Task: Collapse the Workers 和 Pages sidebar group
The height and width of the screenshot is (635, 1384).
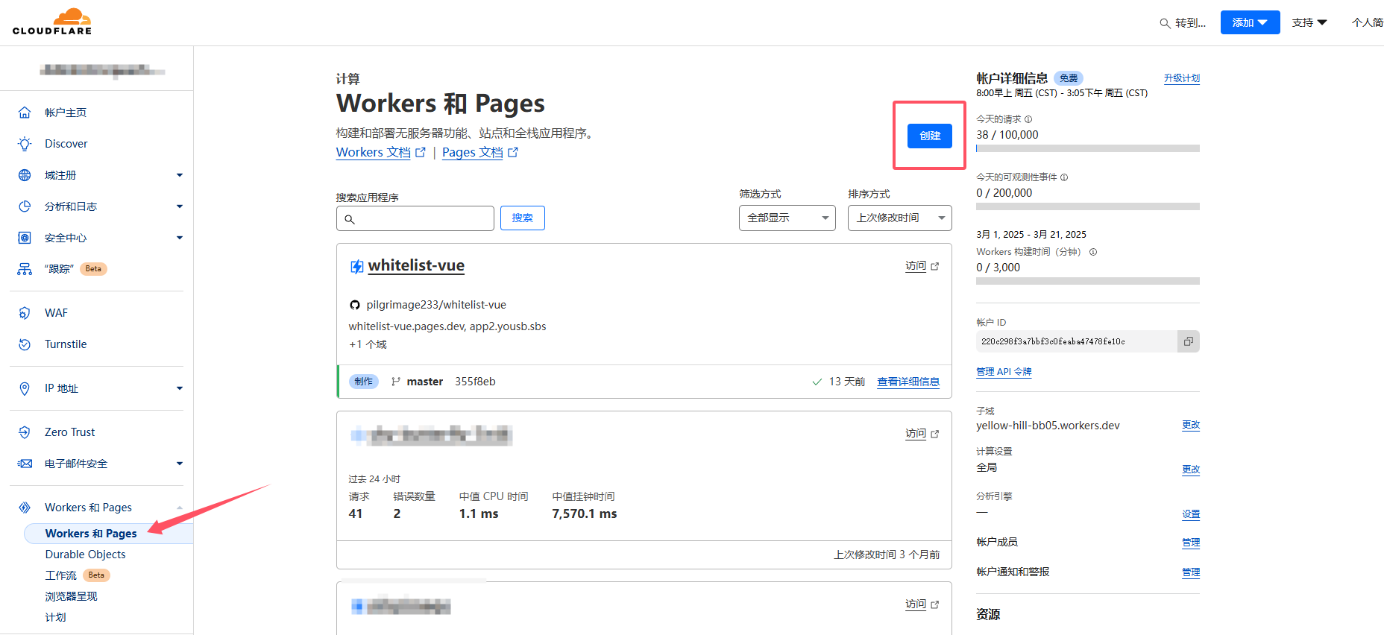Action: click(180, 508)
